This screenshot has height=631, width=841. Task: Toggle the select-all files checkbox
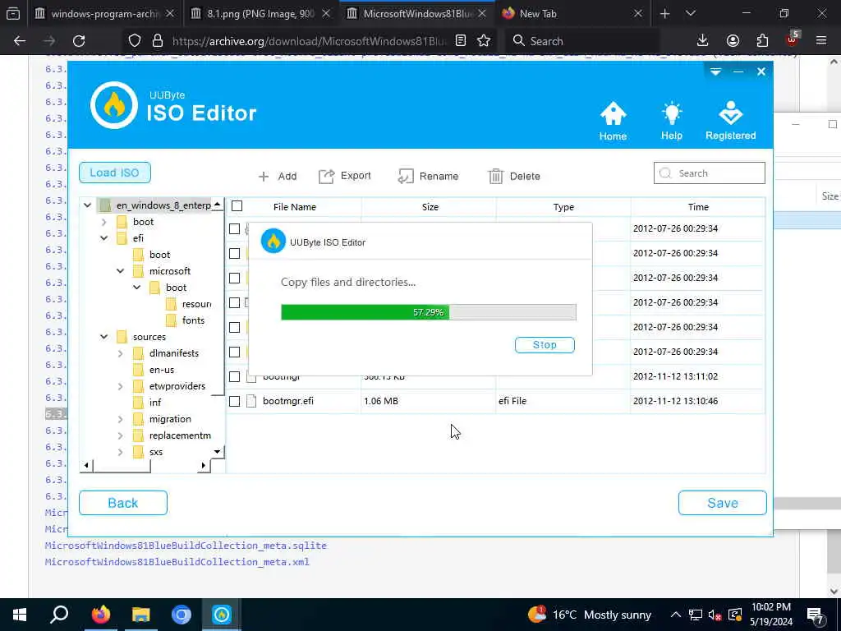click(237, 206)
